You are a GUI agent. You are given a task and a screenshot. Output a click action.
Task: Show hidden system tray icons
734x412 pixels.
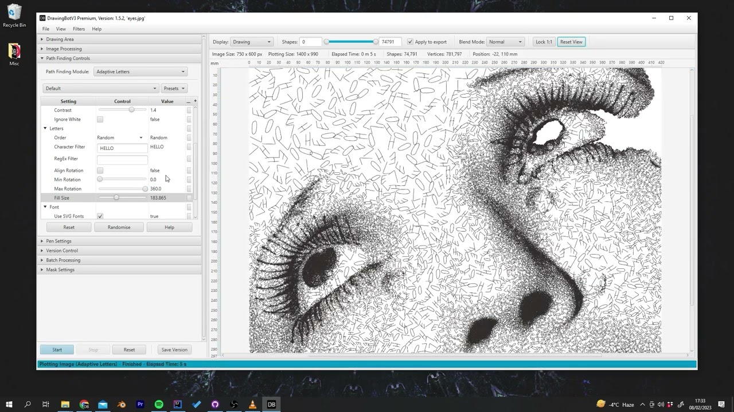click(642, 405)
